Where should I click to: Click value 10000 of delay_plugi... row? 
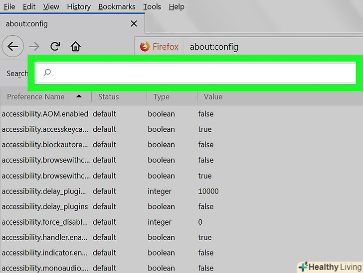pos(208,191)
